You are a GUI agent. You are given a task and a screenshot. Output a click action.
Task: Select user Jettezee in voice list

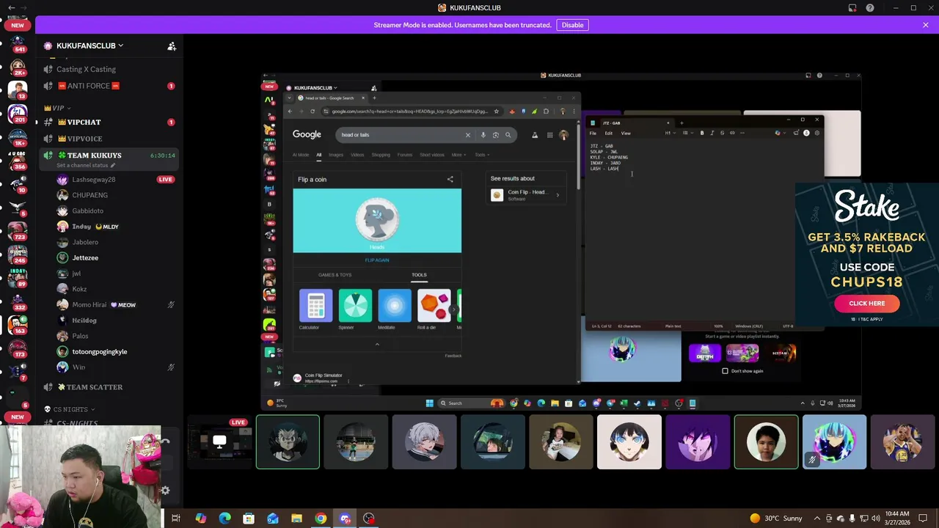[x=116, y=258]
